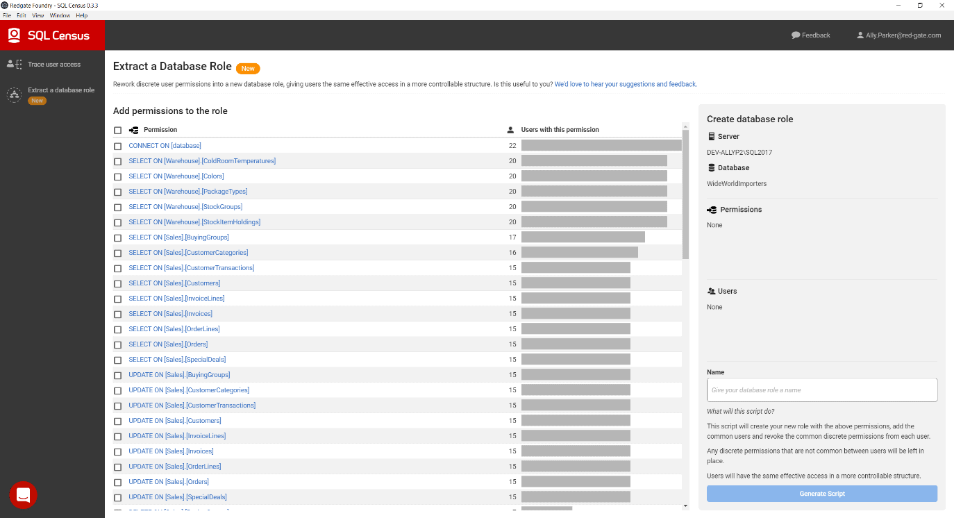The height and width of the screenshot is (518, 954).
Task: Click the Extract a database role icon
Action: coord(14,94)
